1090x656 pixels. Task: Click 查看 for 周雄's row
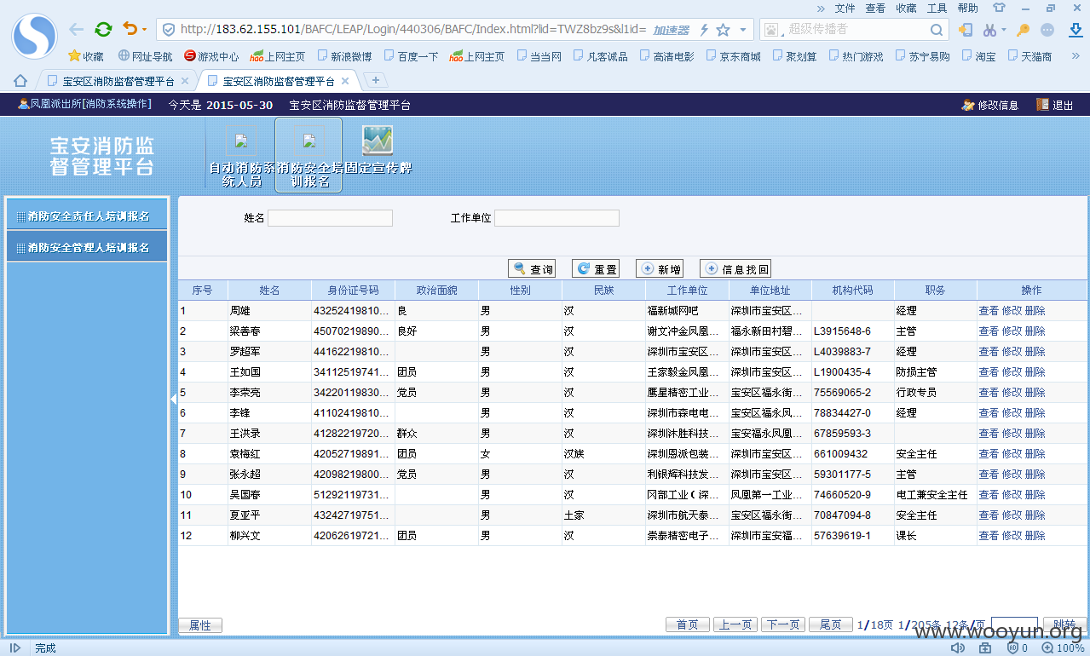[989, 311]
